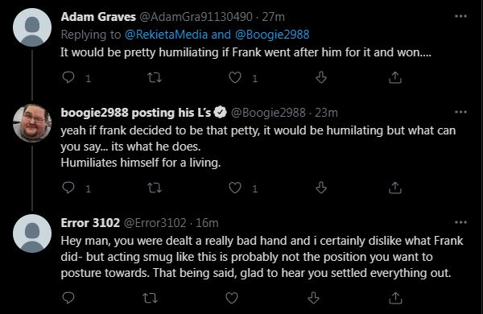Like Error 3102's tweet
The width and height of the screenshot is (483, 314).
[232, 298]
